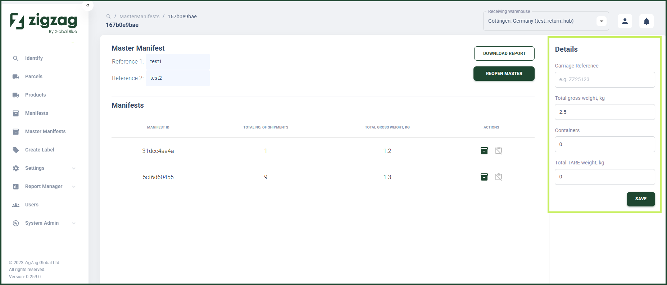Viewport: 667px width, 285px height.
Task: Click the MasterManifests breadcrumb link
Action: point(140,17)
